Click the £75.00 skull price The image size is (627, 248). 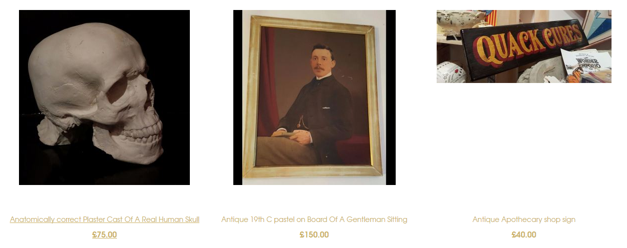coord(104,234)
